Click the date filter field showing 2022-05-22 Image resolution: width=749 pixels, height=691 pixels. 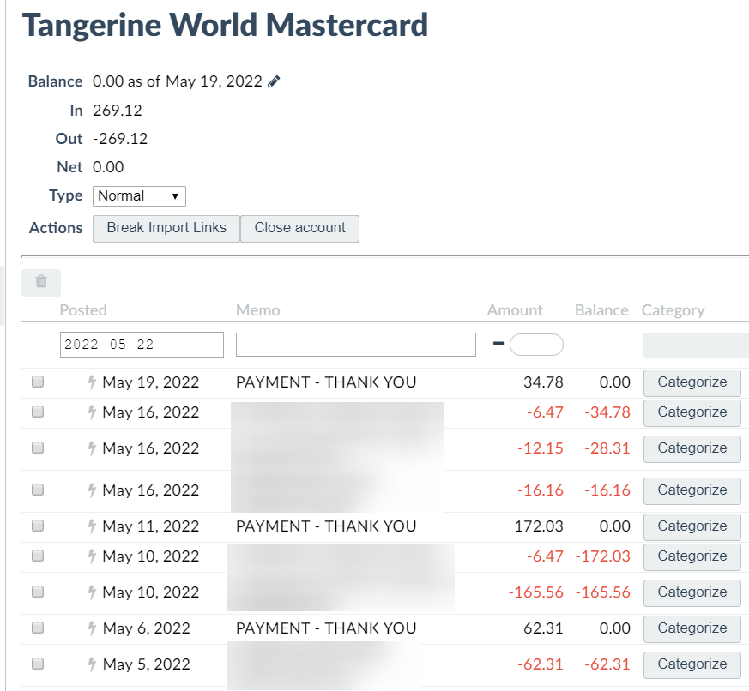141,344
